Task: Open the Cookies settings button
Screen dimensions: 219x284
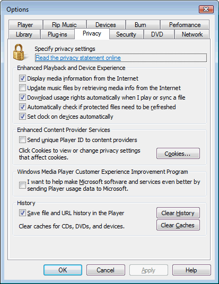Action: 178,154
